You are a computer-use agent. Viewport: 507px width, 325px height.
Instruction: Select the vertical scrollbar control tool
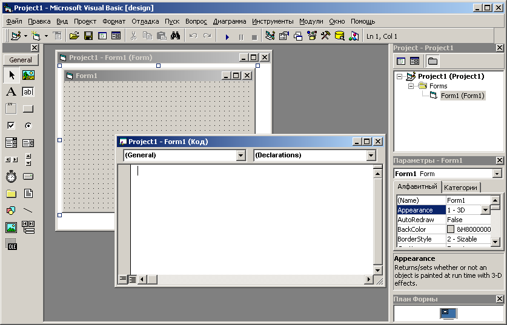click(28, 160)
